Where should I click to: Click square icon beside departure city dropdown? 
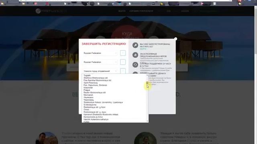[x=123, y=71]
